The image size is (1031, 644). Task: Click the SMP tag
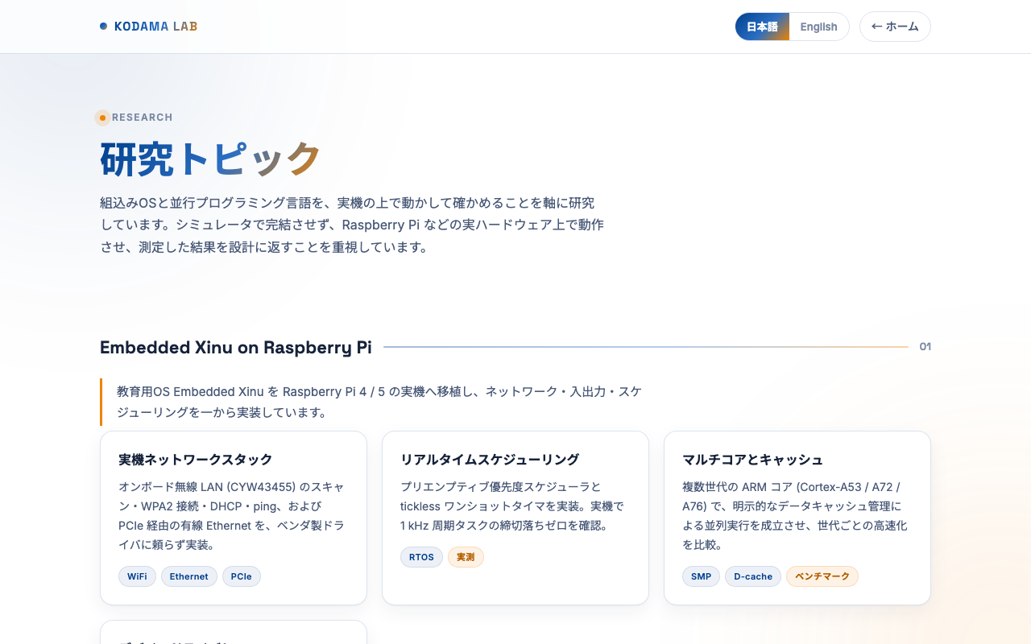[x=701, y=576]
